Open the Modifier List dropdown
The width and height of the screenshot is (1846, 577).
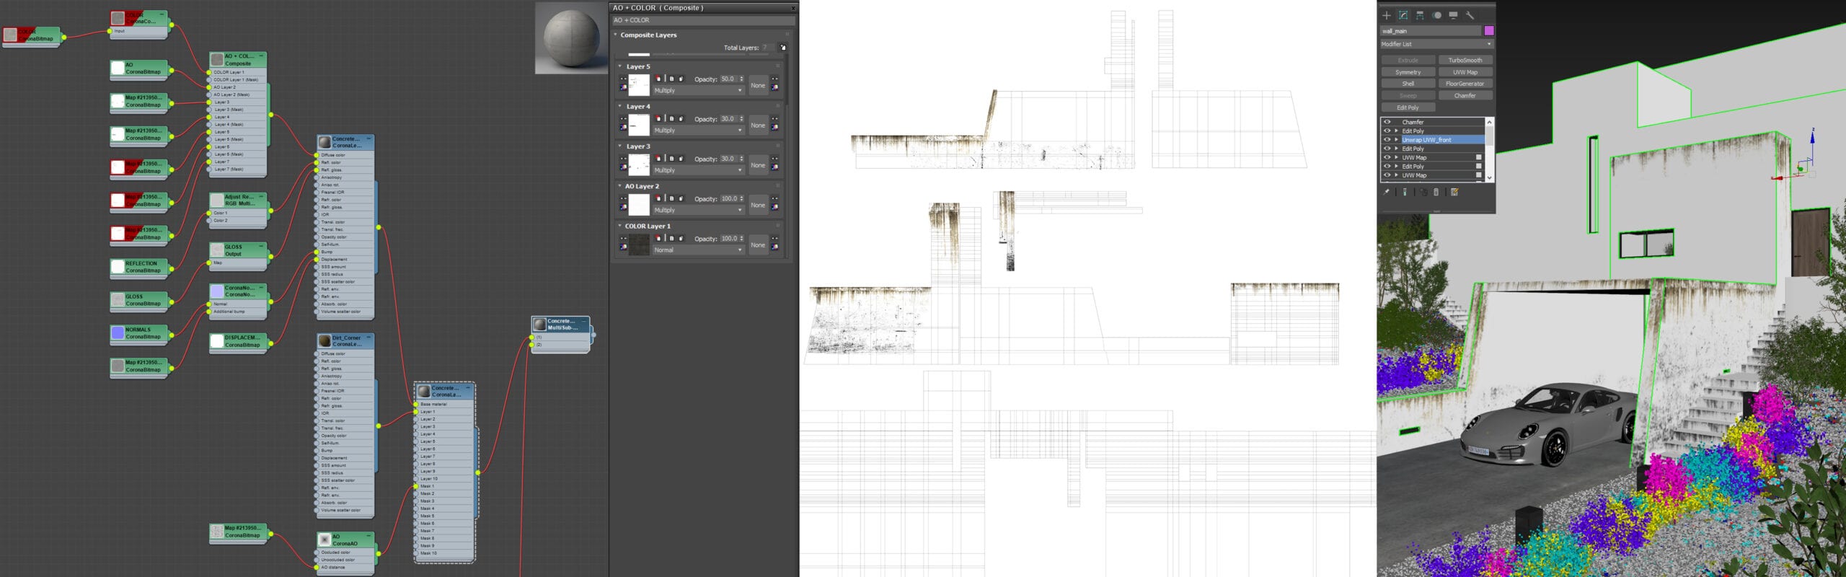[x=1436, y=44]
